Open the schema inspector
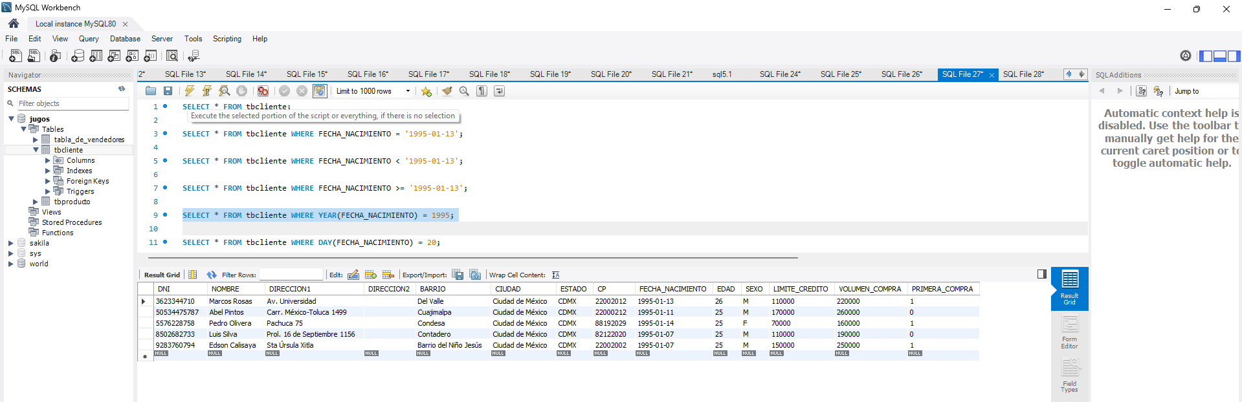Screen dimensions: 1242x402 coord(56,56)
